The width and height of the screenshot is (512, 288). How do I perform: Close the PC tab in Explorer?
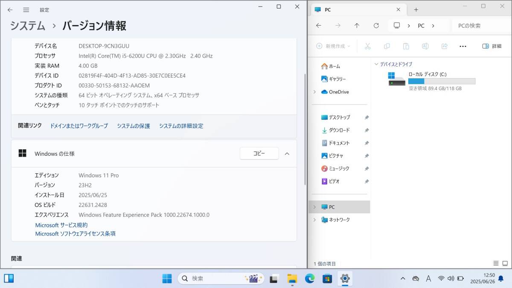coord(399,9)
